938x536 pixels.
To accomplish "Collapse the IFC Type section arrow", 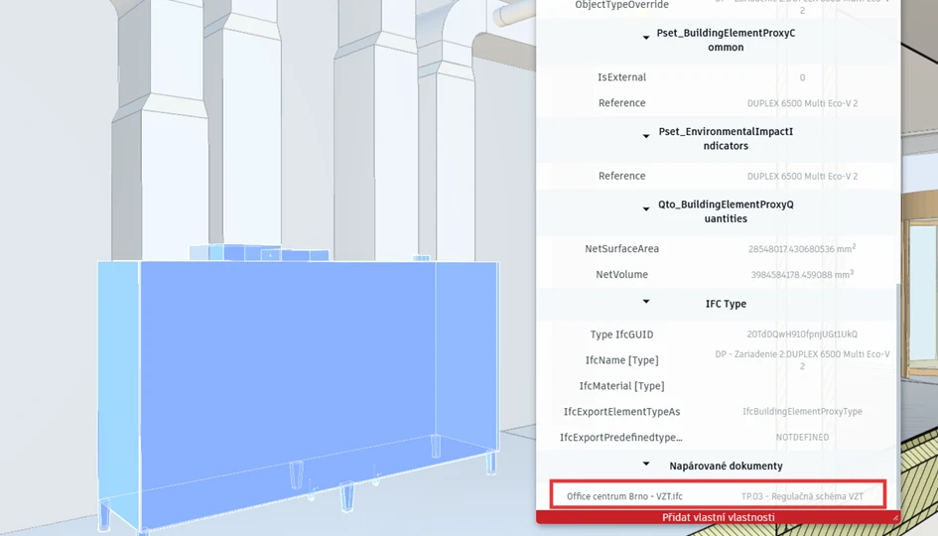I will click(x=646, y=302).
